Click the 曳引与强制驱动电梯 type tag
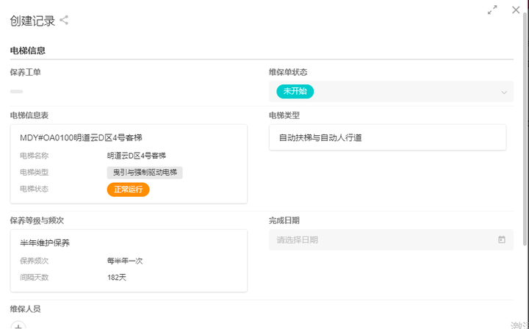This screenshot has height=329, width=529. point(145,173)
